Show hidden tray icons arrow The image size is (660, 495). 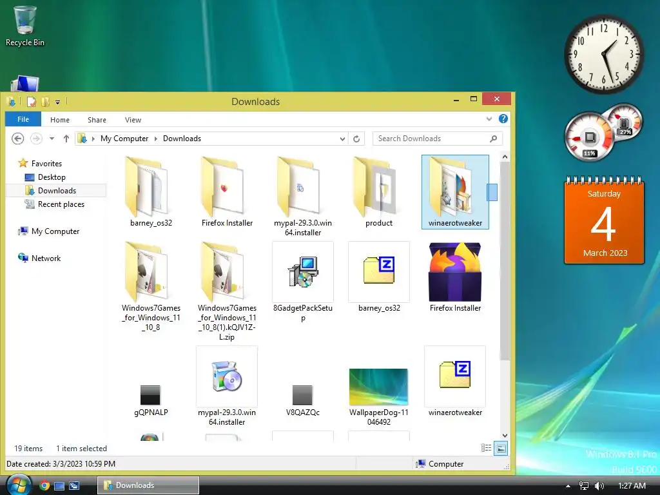[568, 486]
